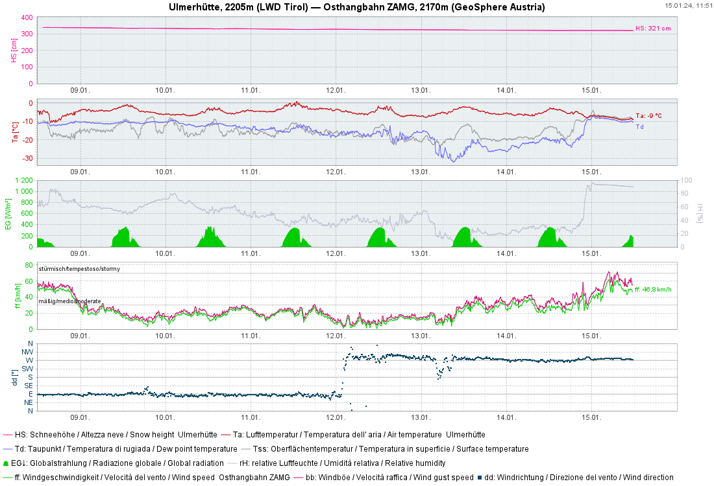Viewport: 714px width, 486px height.
Task: Click the 'rH [%]' right axis title
Action: click(x=700, y=214)
